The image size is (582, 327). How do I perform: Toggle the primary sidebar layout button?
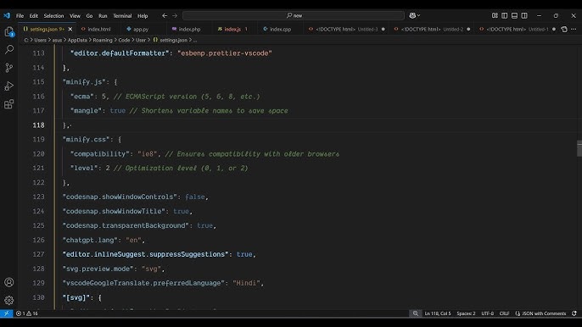click(505, 15)
